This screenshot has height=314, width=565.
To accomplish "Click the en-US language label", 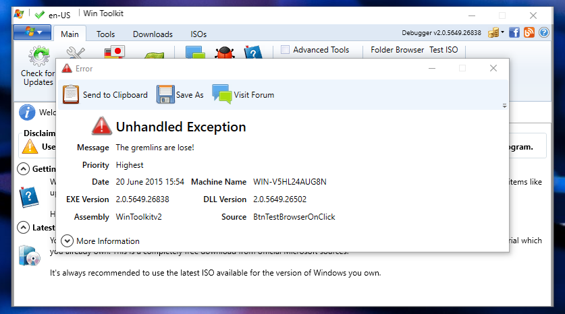I will pos(59,15).
